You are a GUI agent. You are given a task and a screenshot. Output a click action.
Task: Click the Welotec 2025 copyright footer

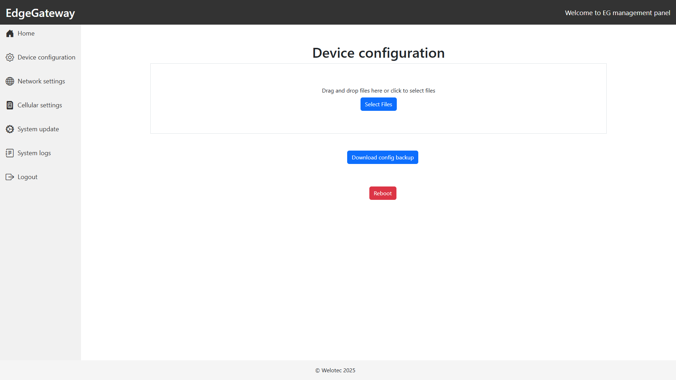point(335,370)
